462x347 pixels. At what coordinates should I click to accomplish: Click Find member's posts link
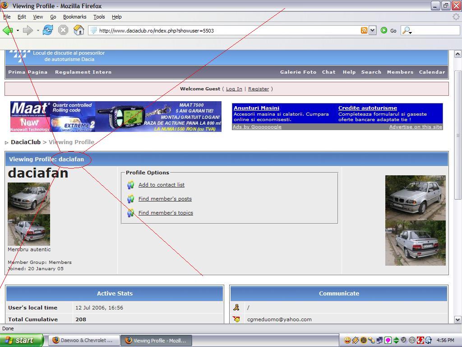(x=165, y=199)
